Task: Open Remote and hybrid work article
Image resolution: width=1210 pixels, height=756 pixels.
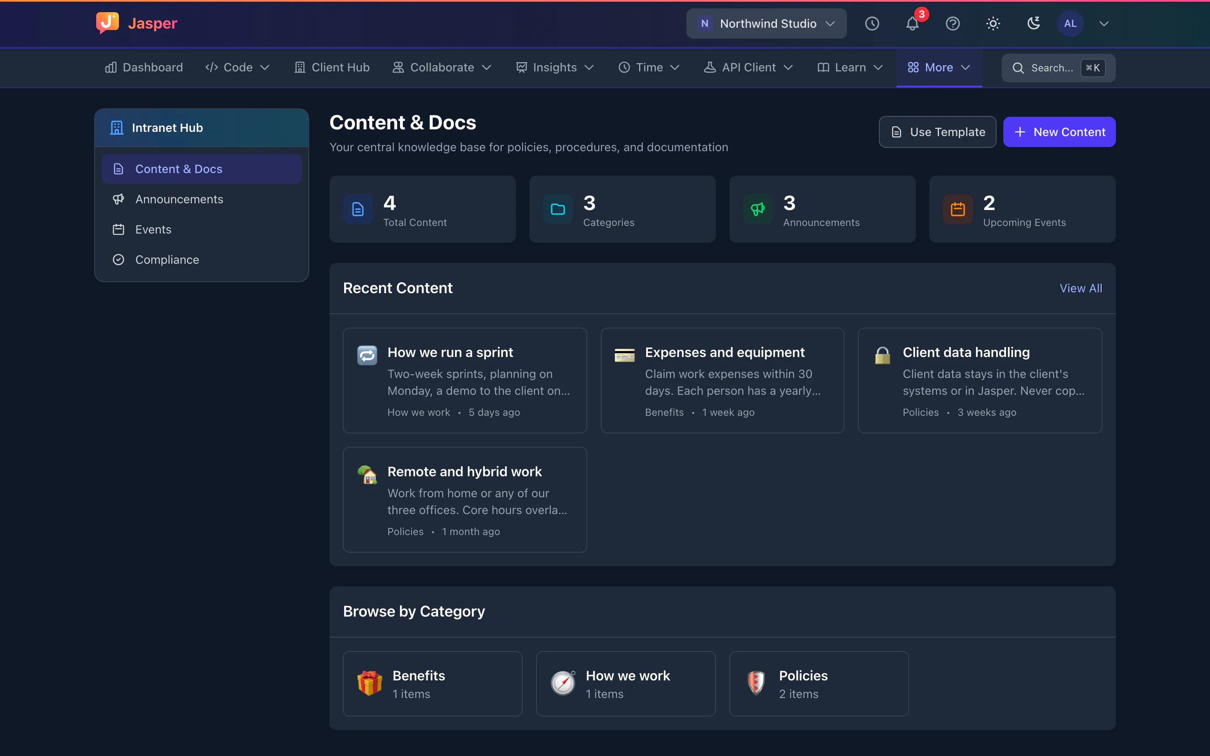Action: [465, 499]
